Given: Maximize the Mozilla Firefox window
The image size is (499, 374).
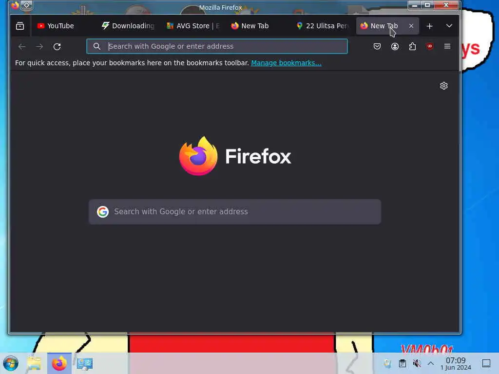Looking at the screenshot, I should pyautogui.click(x=427, y=5).
